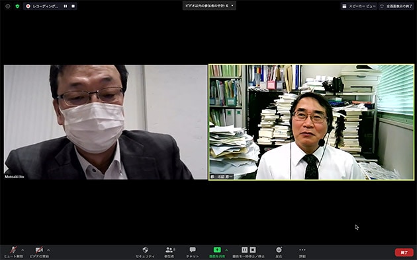Open the More options ellipsis
Viewport: 417px width, 260px height.
pos(302,252)
